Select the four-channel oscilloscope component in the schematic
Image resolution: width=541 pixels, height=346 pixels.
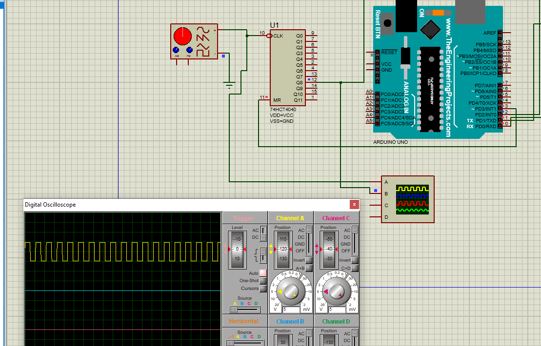point(407,200)
